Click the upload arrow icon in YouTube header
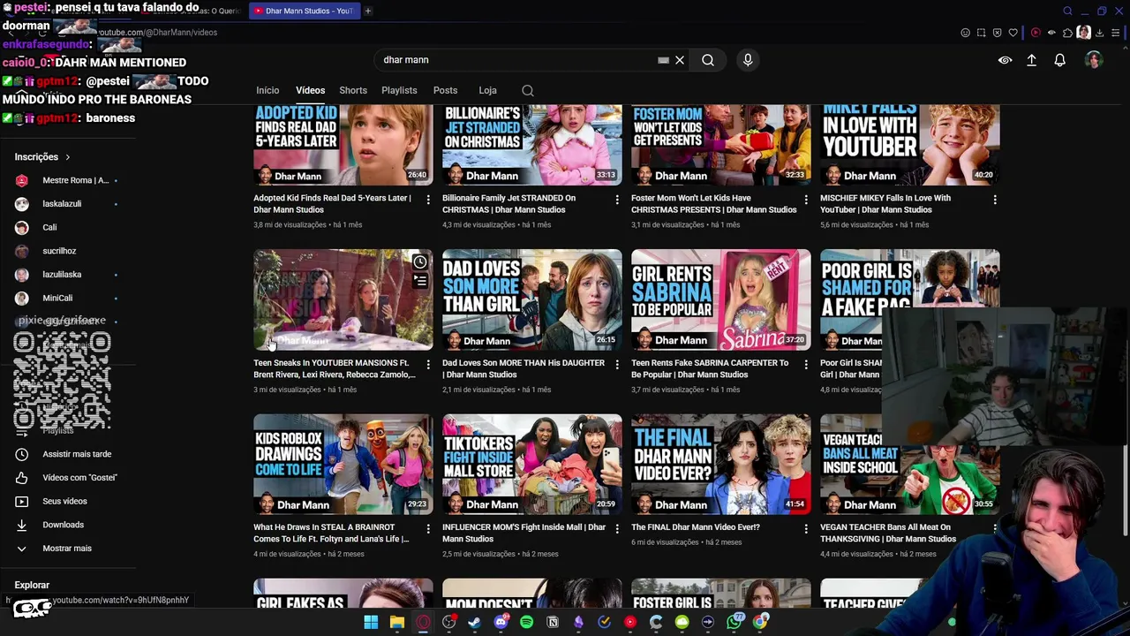This screenshot has width=1130, height=636. (1031, 60)
